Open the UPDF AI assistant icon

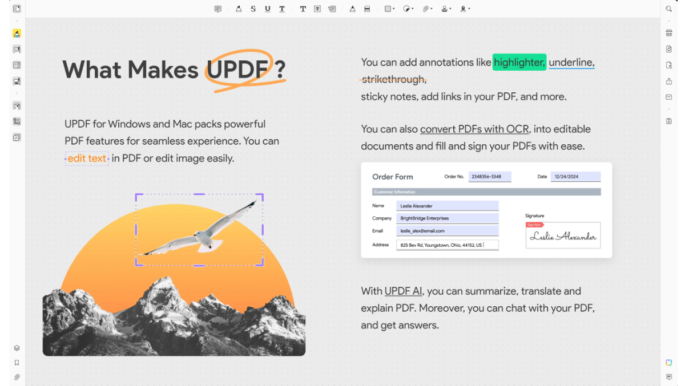pyautogui.click(x=668, y=363)
